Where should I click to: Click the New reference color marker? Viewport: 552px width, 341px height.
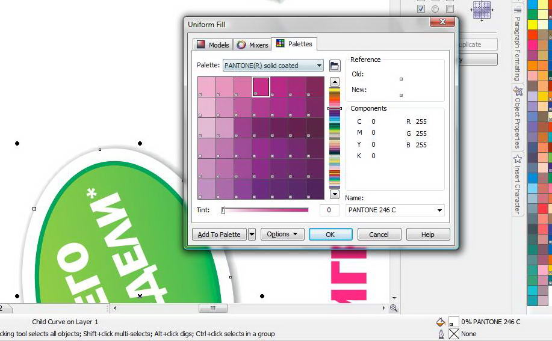coord(401,95)
